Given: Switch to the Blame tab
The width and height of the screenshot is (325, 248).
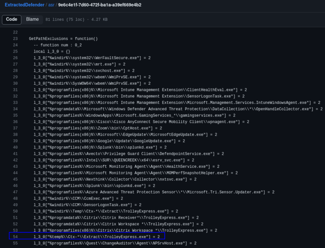Looking at the screenshot, I should (x=32, y=19).
